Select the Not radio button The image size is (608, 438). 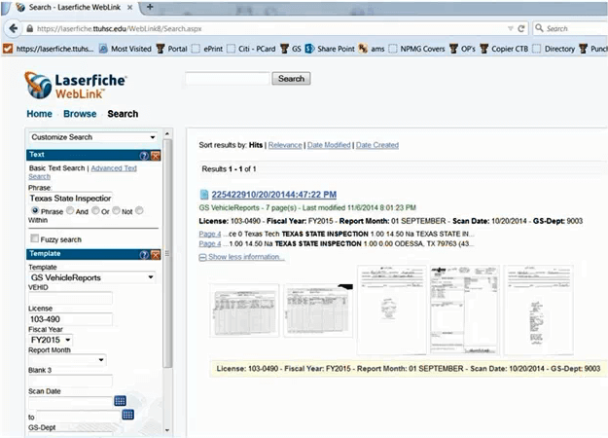(x=116, y=210)
